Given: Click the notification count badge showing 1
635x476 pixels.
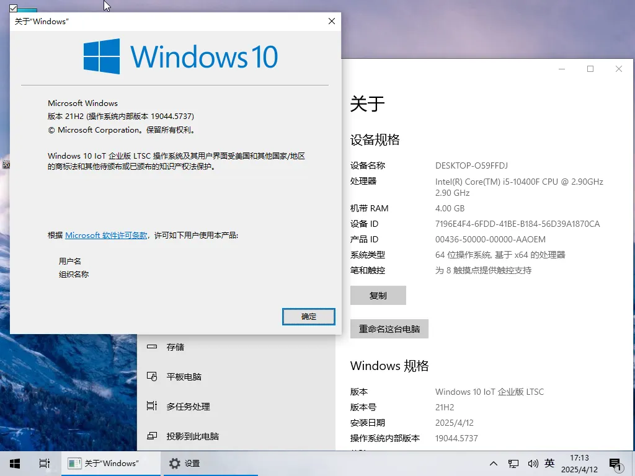Looking at the screenshot, I should pos(620,469).
